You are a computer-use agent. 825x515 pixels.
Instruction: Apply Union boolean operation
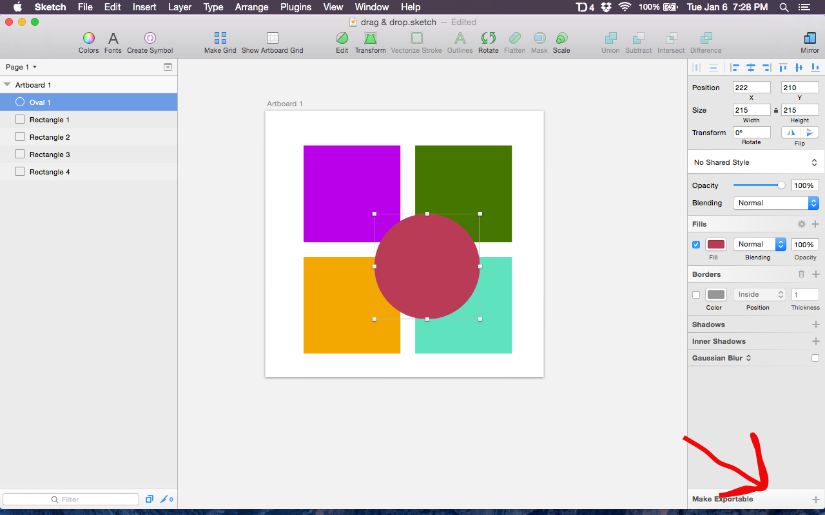tap(610, 39)
